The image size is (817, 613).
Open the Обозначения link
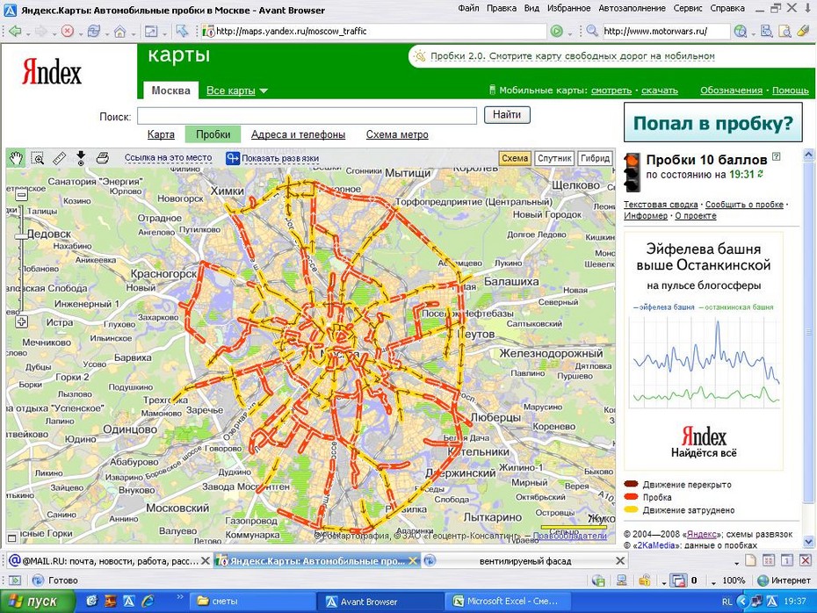tap(731, 90)
